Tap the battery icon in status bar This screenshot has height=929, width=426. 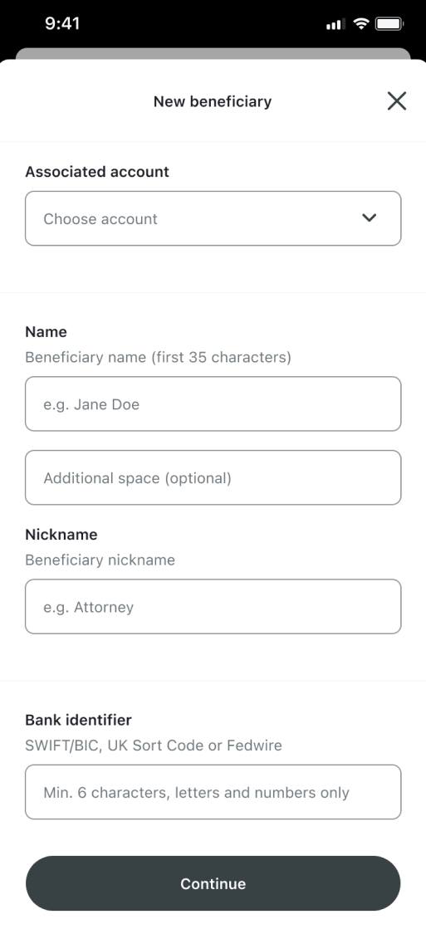coord(389,24)
